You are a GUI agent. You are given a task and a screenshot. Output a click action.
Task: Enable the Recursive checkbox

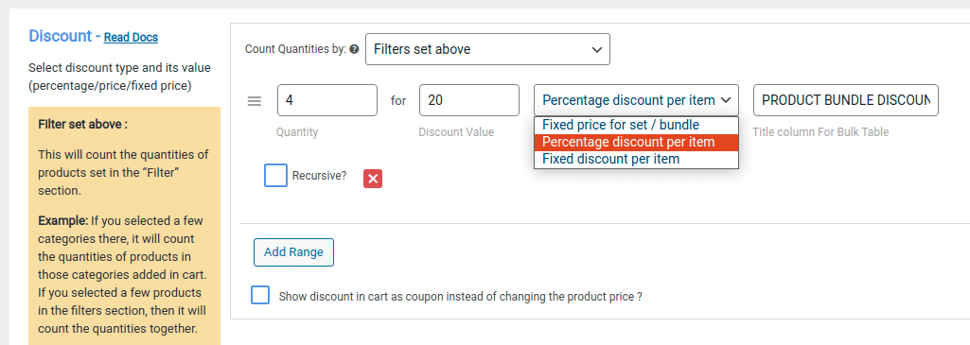275,175
